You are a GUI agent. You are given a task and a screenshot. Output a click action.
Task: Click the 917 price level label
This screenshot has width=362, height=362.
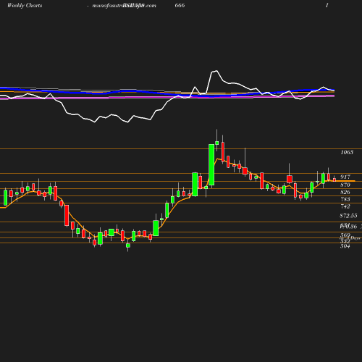345,177
